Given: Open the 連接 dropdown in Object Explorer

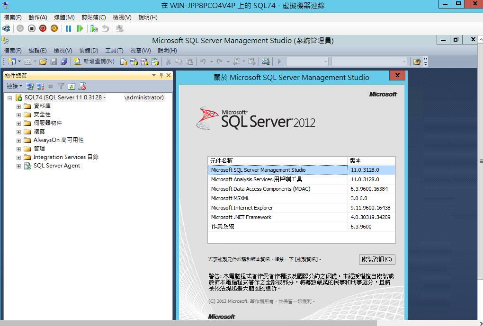Looking at the screenshot, I should click(x=14, y=86).
